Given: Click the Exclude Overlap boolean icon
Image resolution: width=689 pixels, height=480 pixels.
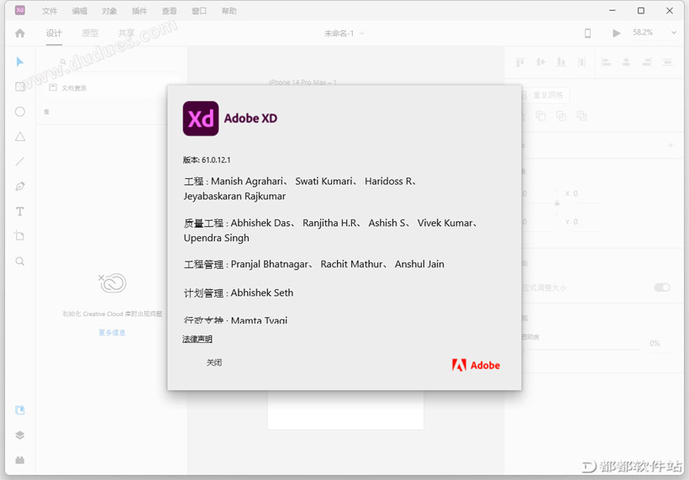Looking at the screenshot, I should click(581, 116).
